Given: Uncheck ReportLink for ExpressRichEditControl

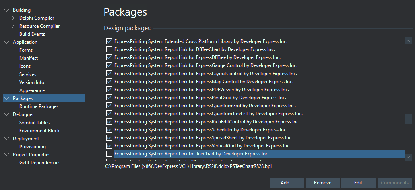Looking at the screenshot, I should coord(109,122).
